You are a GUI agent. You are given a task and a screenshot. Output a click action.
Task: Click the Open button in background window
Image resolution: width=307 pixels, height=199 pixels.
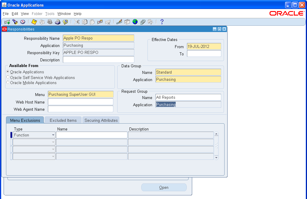click(164, 187)
